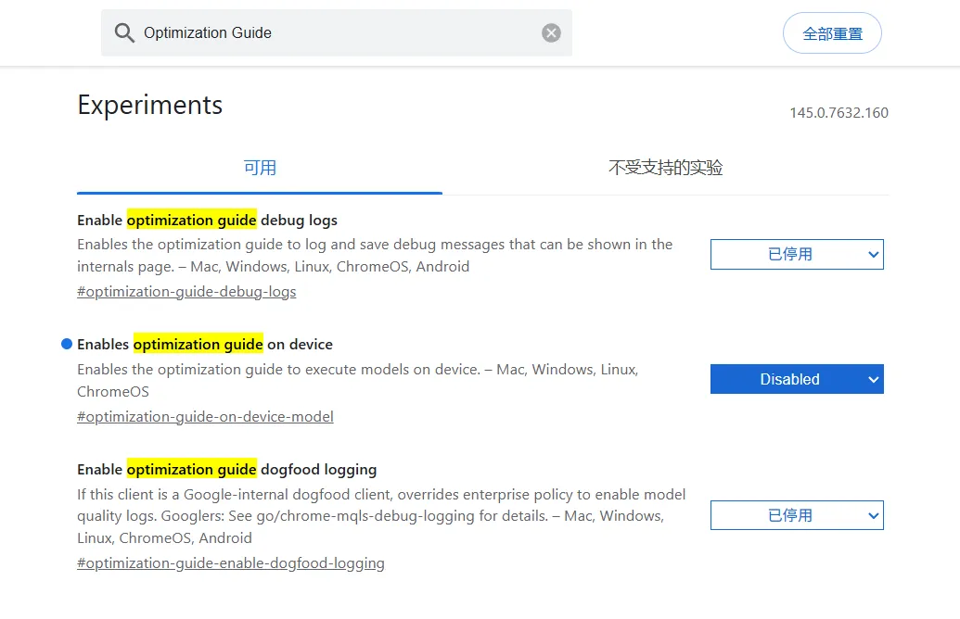The width and height of the screenshot is (960, 619).
Task: Click the search magnifier icon
Action: tap(124, 33)
